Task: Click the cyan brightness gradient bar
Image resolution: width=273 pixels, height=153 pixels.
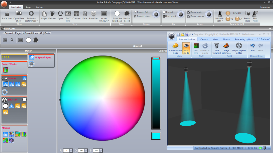Action: point(156,93)
